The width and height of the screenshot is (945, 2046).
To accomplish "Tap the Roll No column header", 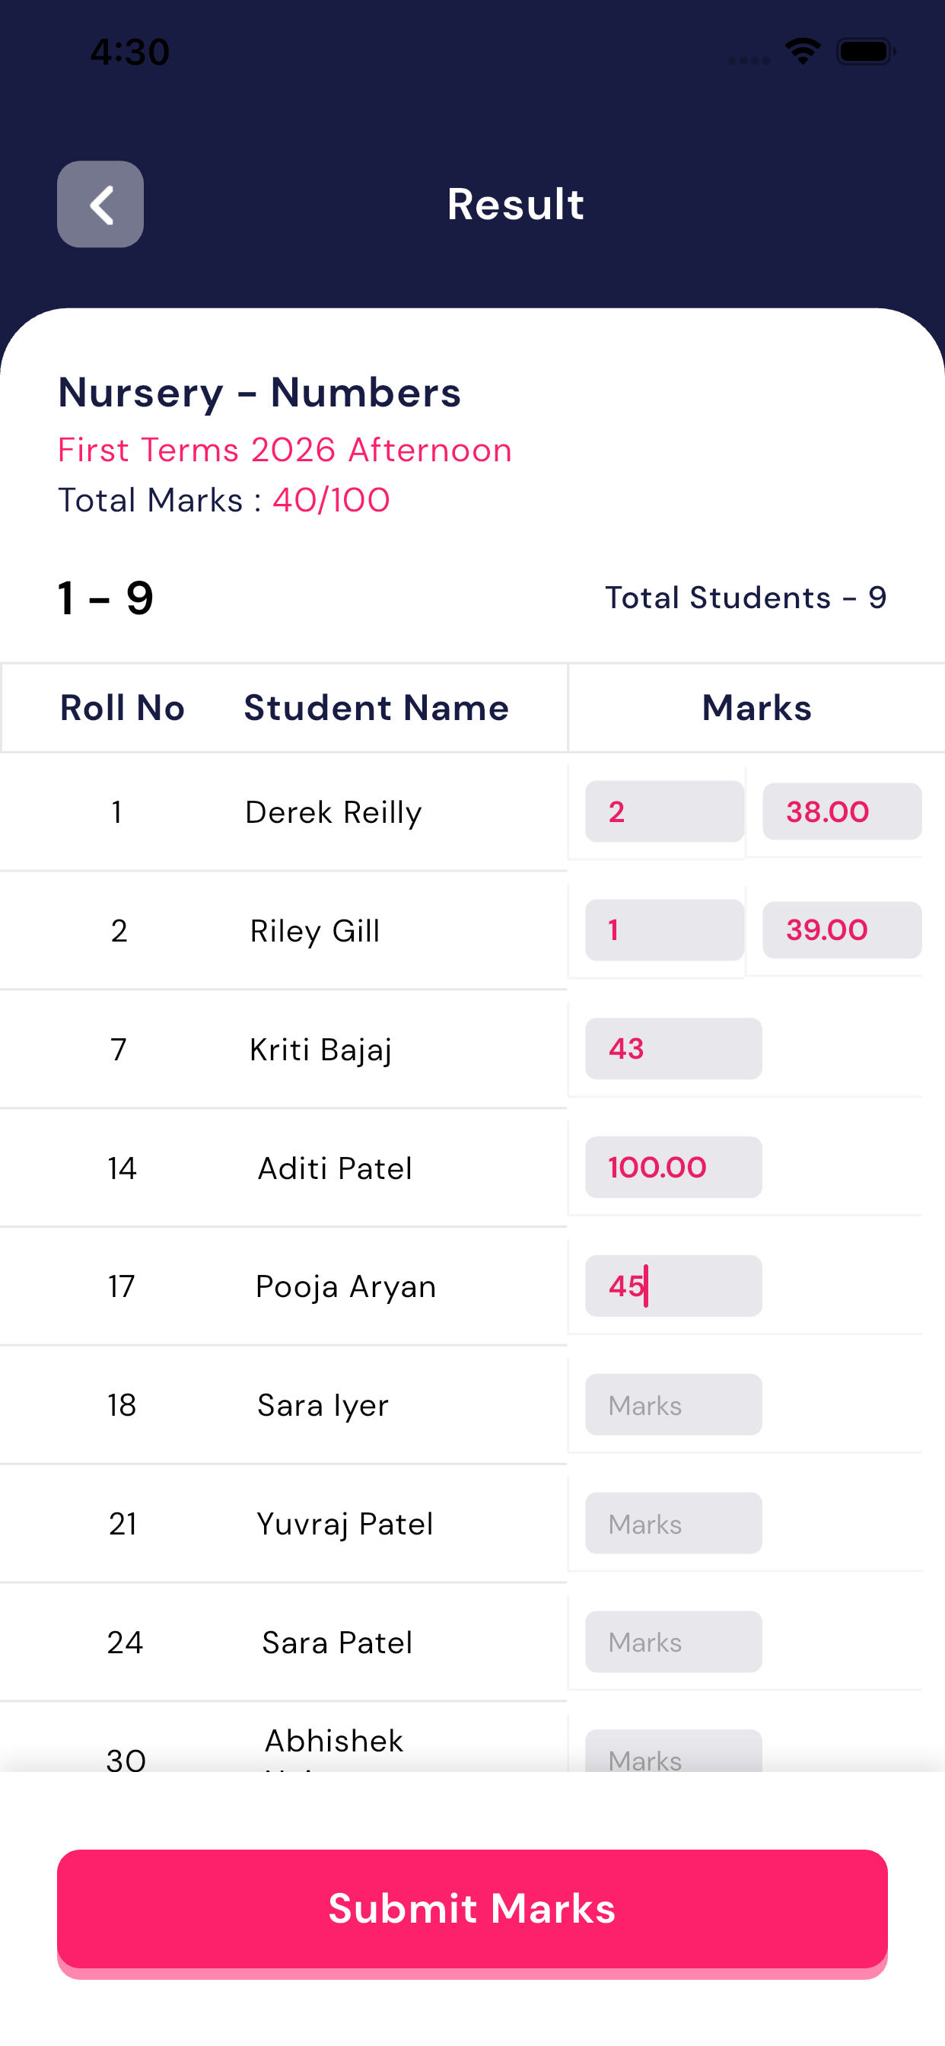I will click(123, 707).
